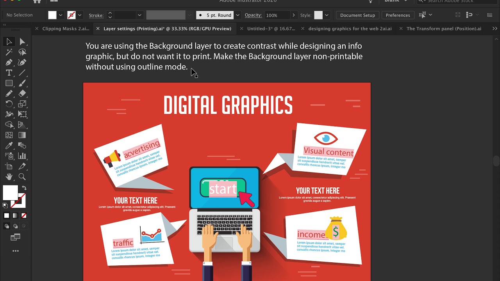Expand the stroke weight dropdown
The height and width of the screenshot is (281, 500).
(x=139, y=15)
